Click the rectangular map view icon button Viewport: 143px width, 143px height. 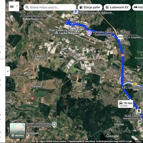point(12,7)
